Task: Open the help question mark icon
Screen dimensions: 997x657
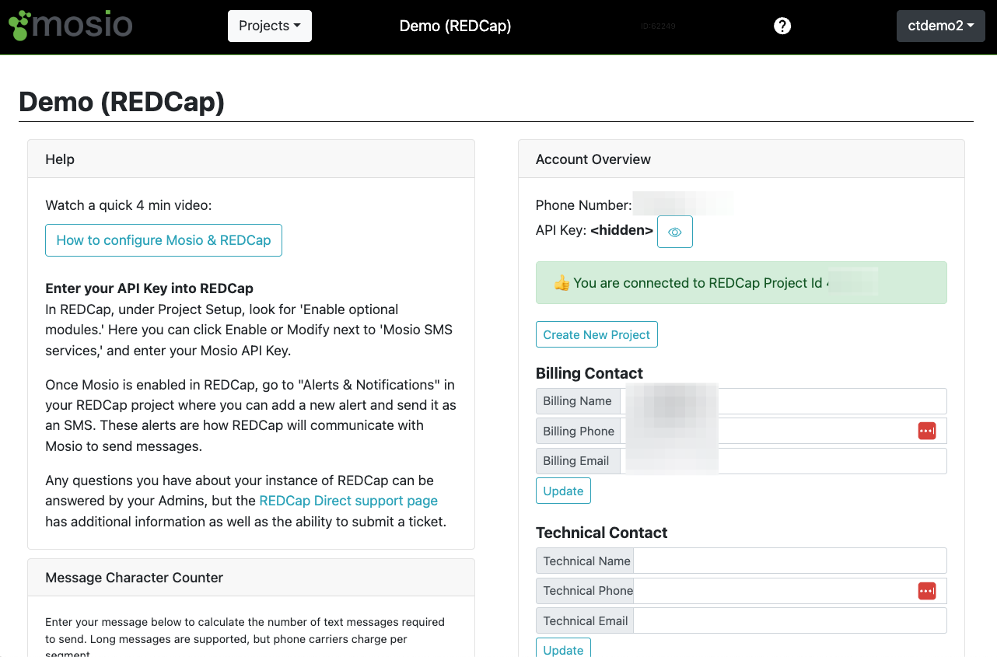Action: click(782, 26)
